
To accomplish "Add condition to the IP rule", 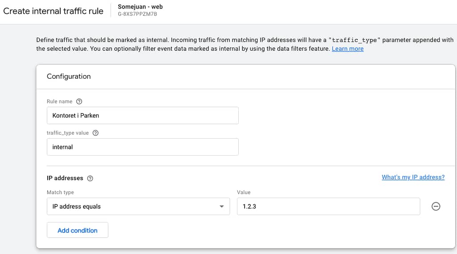I will click(x=78, y=230).
